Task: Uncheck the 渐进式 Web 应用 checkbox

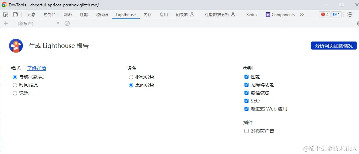Action: [x=246, y=109]
